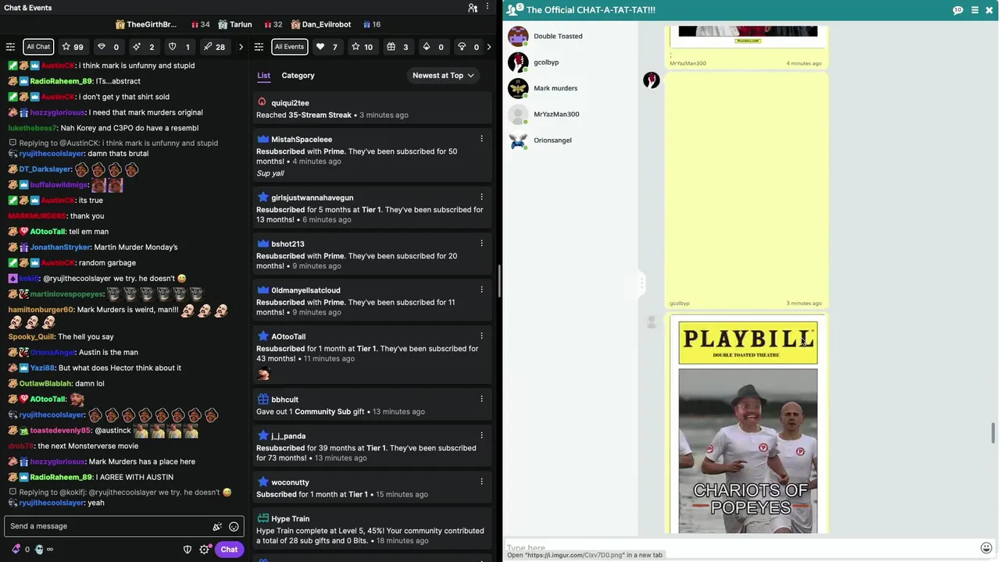Open emote picker smiley in message box
The height and width of the screenshot is (562, 1000).
click(x=234, y=527)
